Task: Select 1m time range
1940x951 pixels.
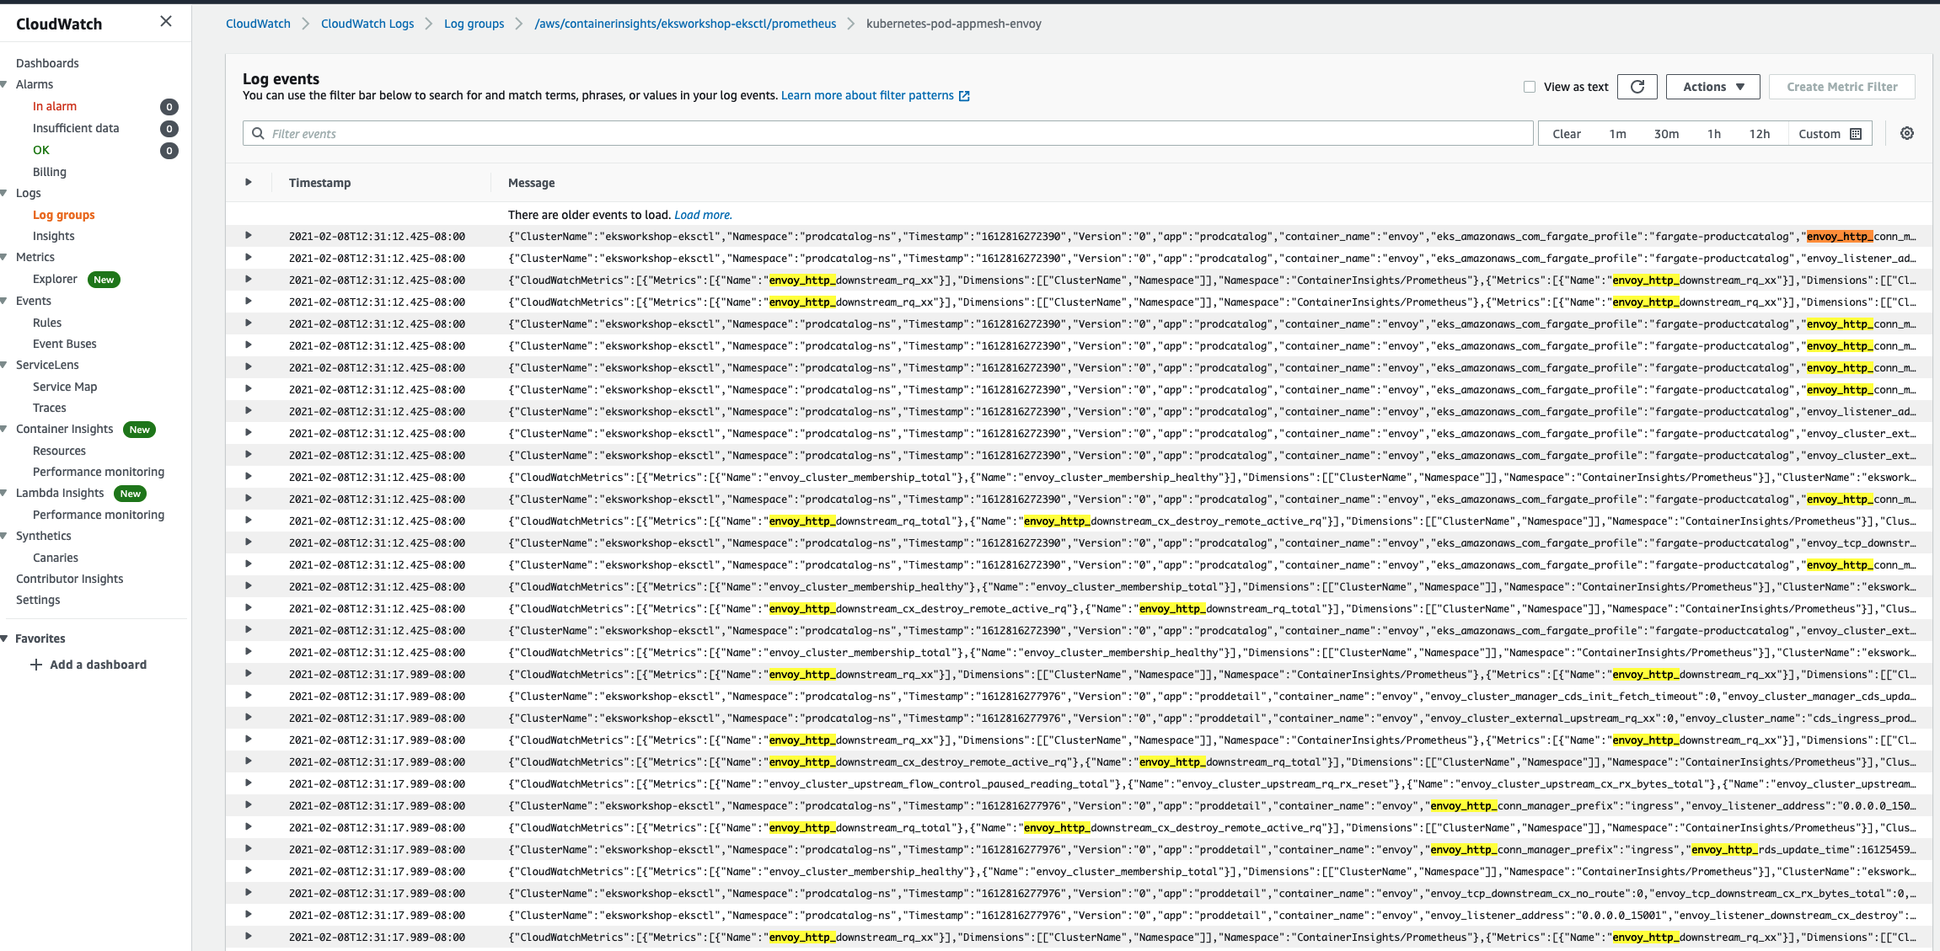Action: (1617, 134)
